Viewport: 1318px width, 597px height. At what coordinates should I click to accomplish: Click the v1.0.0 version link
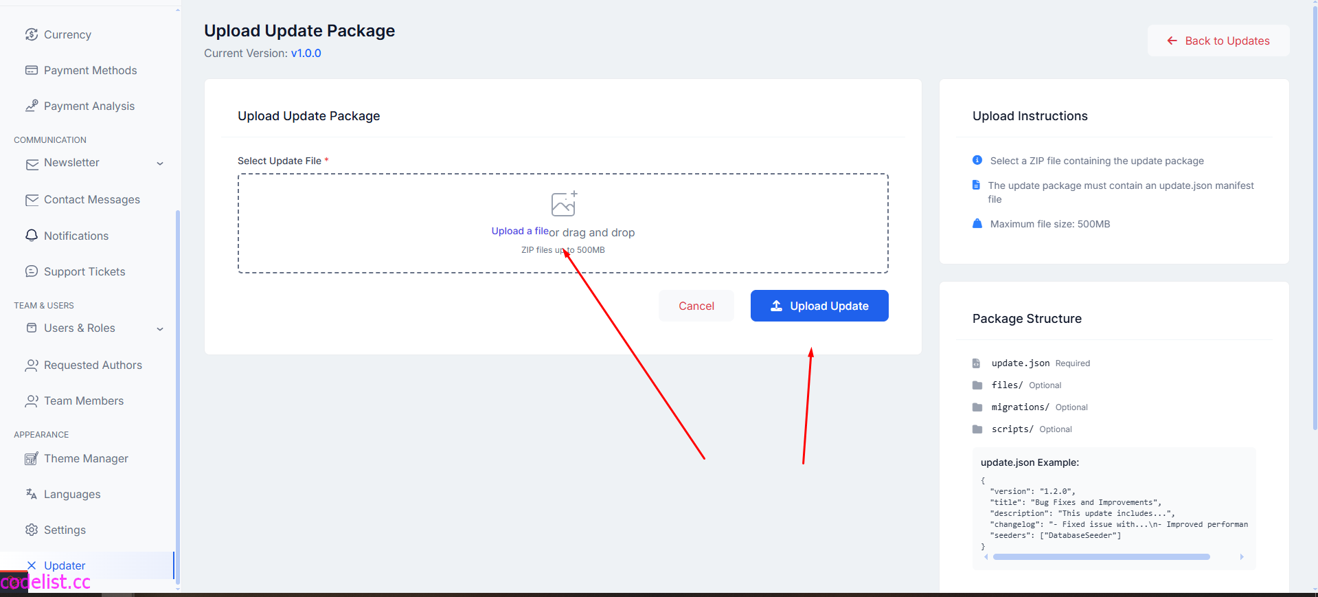tap(306, 53)
